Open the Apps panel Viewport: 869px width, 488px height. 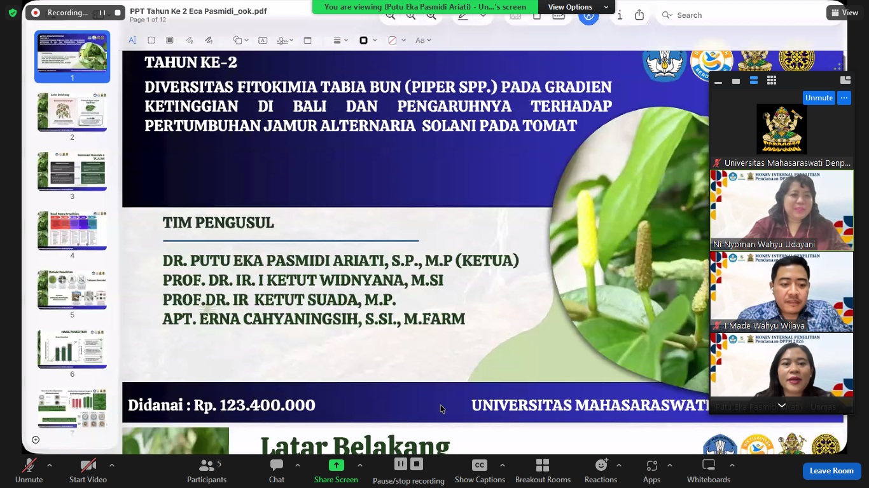pos(651,471)
